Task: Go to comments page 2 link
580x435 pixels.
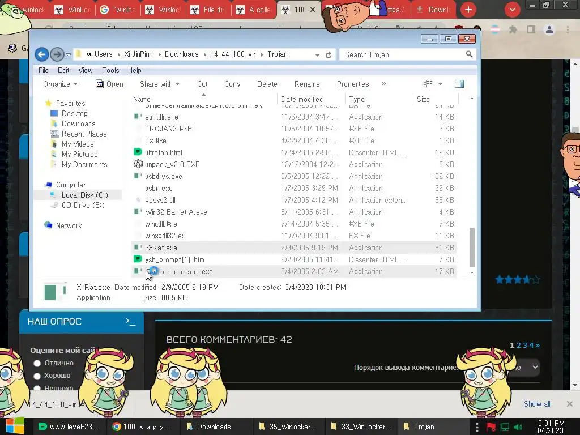Action: 519,345
